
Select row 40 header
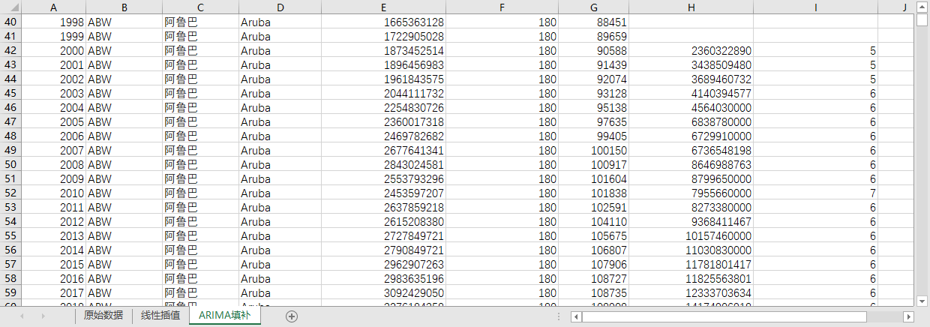10,22
